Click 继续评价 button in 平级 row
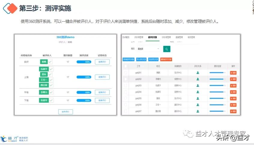The width and height of the screenshot is (254, 145). 102,92
